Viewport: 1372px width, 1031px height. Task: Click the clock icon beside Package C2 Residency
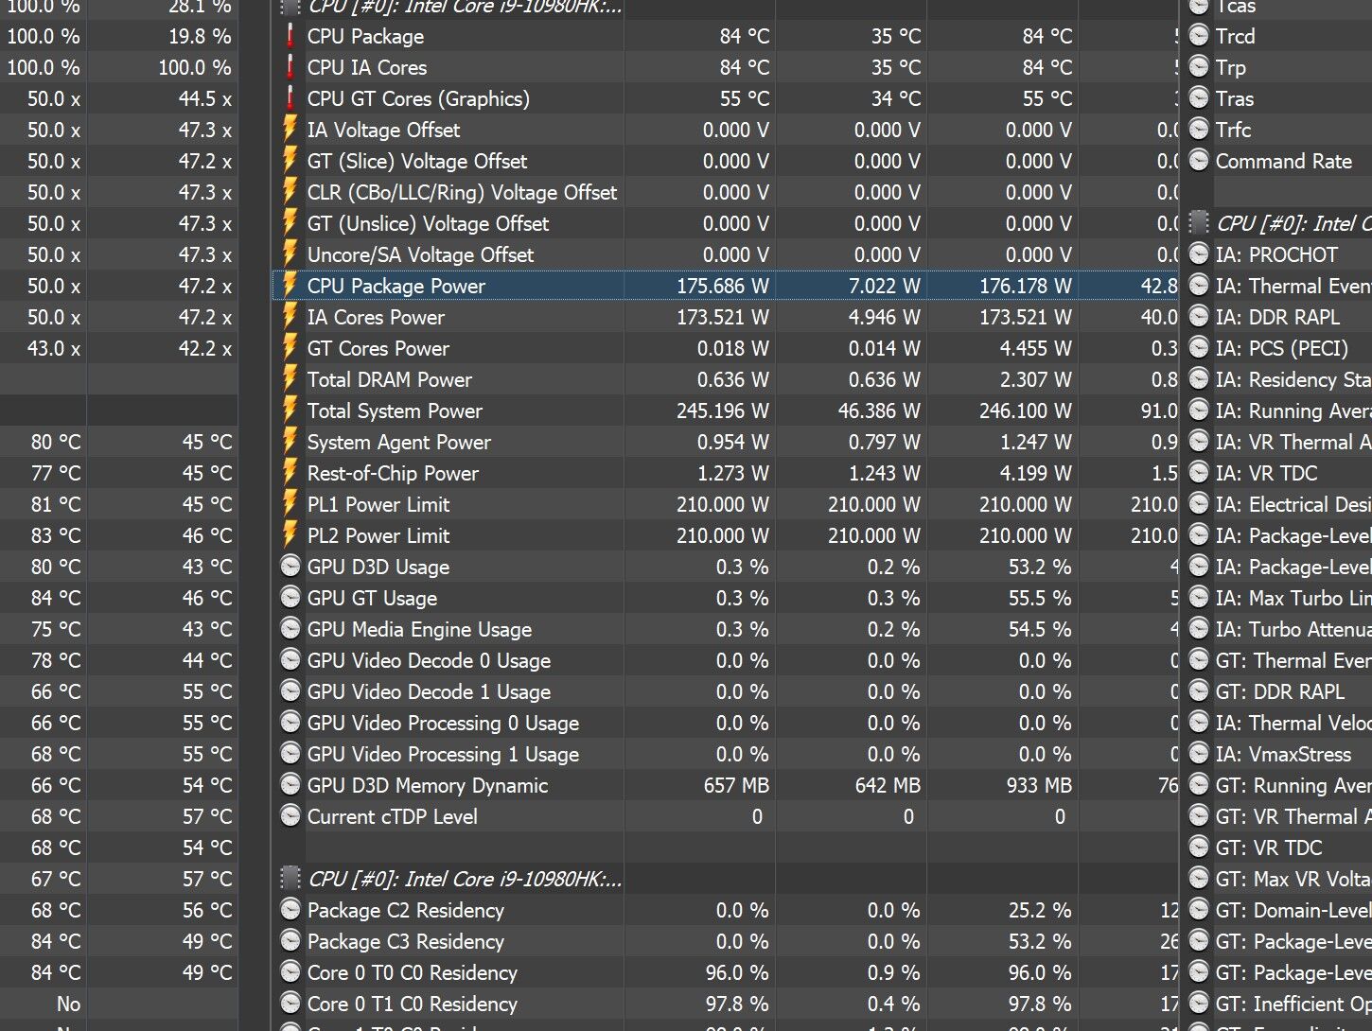(290, 910)
